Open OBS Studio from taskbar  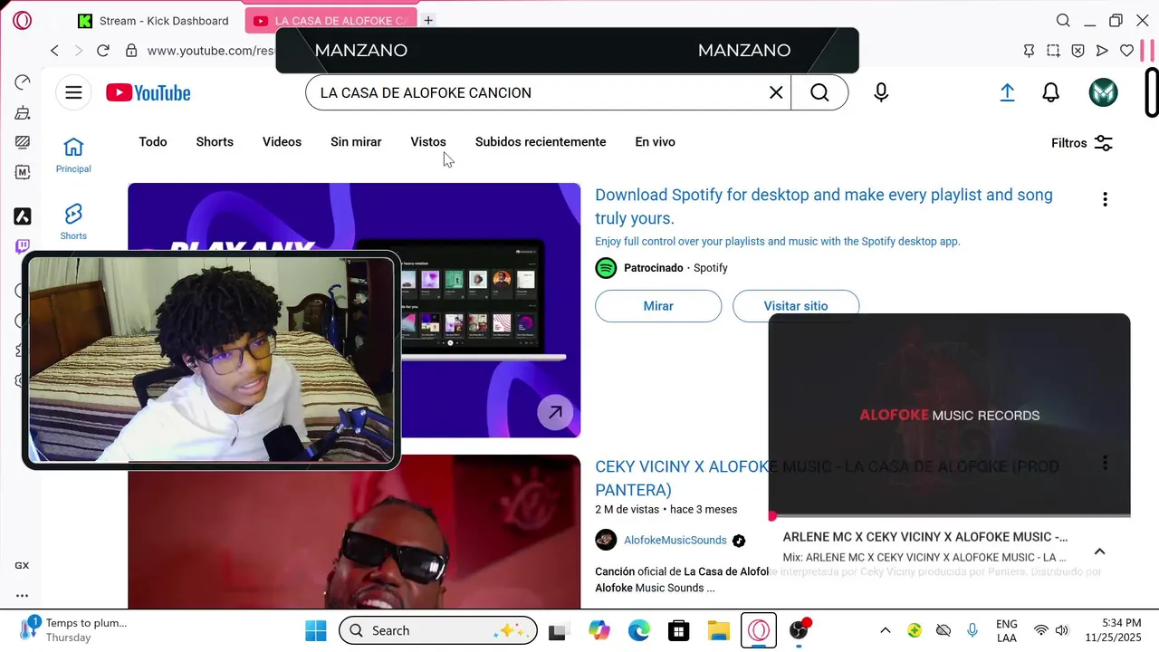tap(799, 630)
